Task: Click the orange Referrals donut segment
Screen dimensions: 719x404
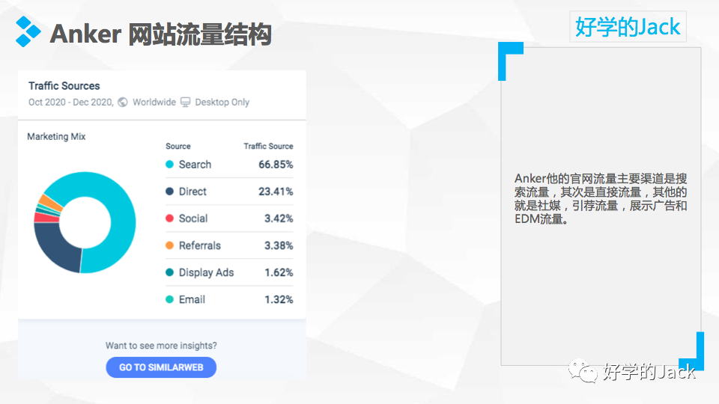Action: coord(50,203)
